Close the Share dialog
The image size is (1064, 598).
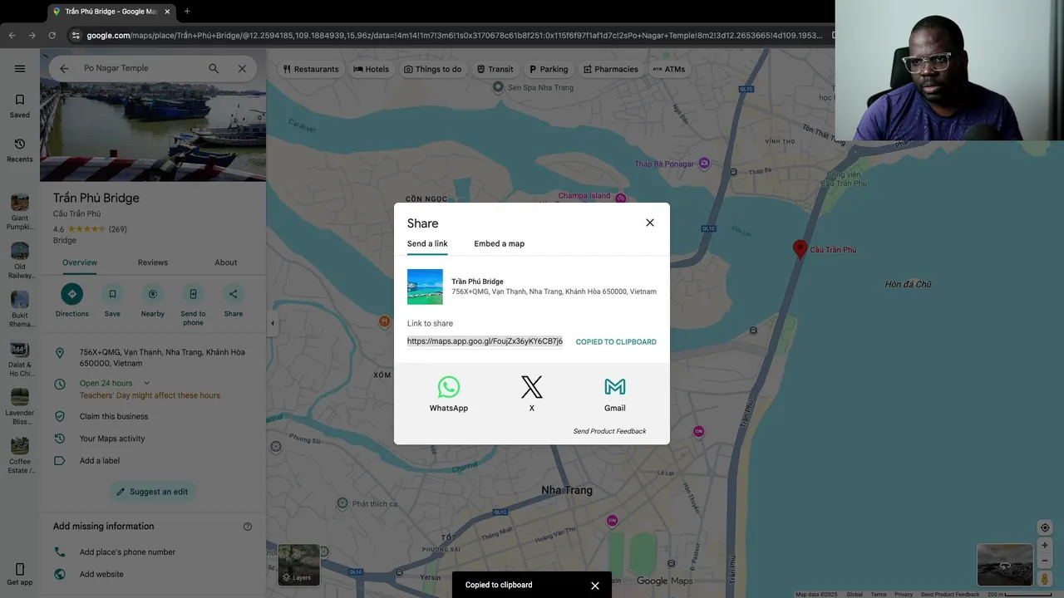click(650, 223)
